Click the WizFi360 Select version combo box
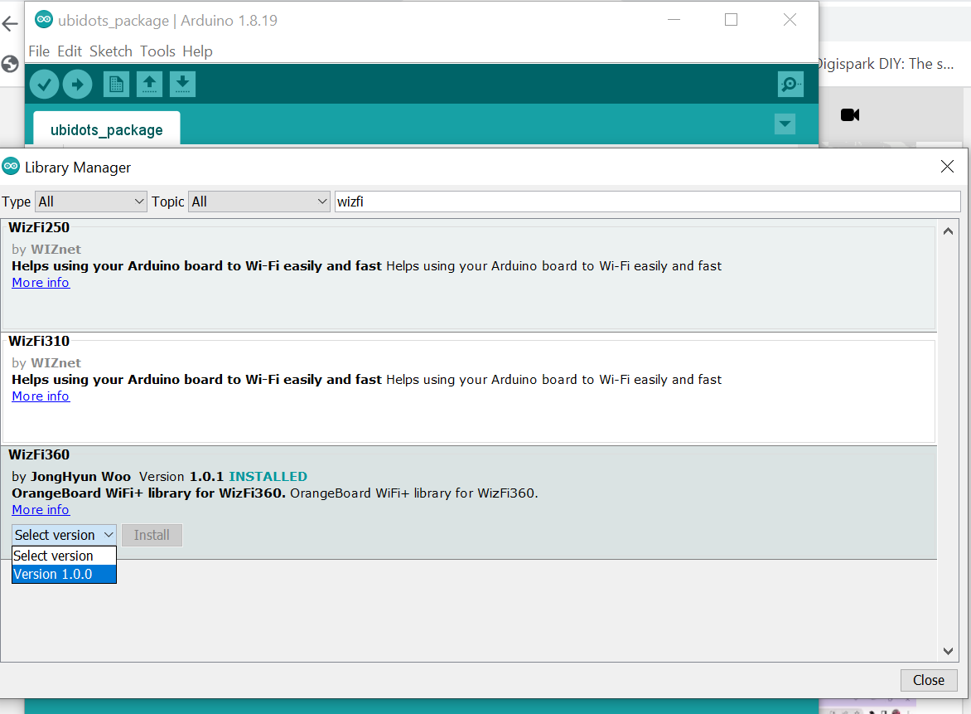This screenshot has width=971, height=714. coord(64,535)
